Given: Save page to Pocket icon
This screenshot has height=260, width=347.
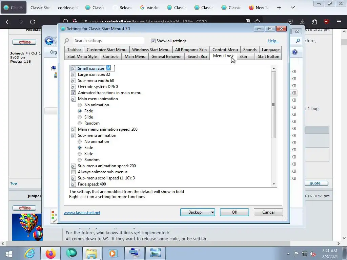Looking at the screenshot, I should point(290,22).
